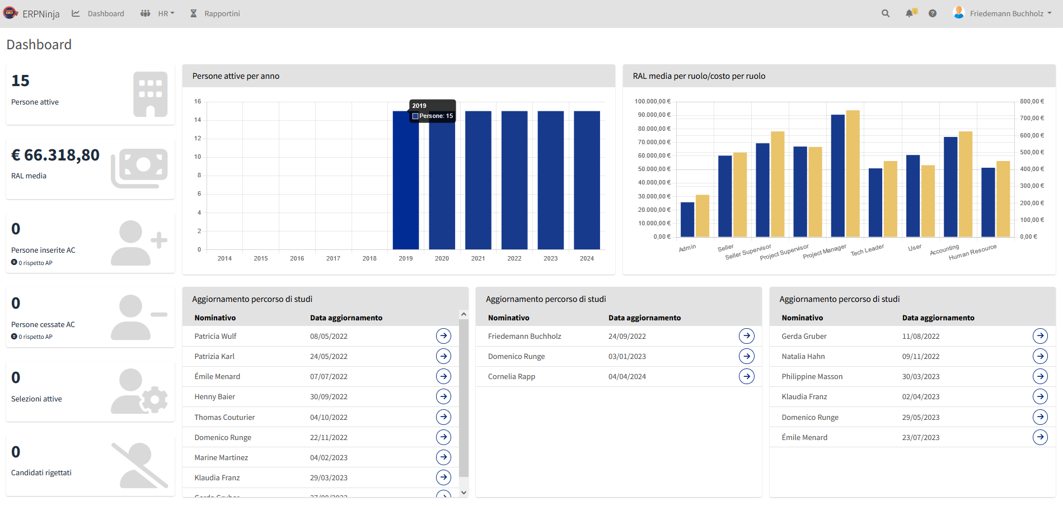Open arrow button for Henny Baier row

tap(443, 396)
